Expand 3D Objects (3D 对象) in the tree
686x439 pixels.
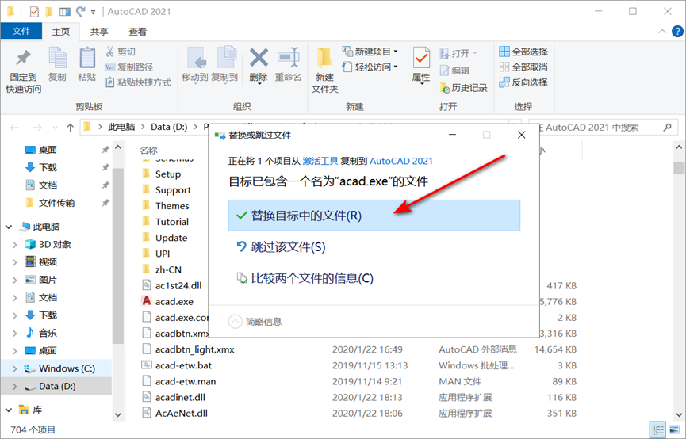pos(15,244)
